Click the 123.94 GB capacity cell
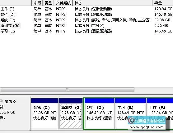 coord(163,9)
